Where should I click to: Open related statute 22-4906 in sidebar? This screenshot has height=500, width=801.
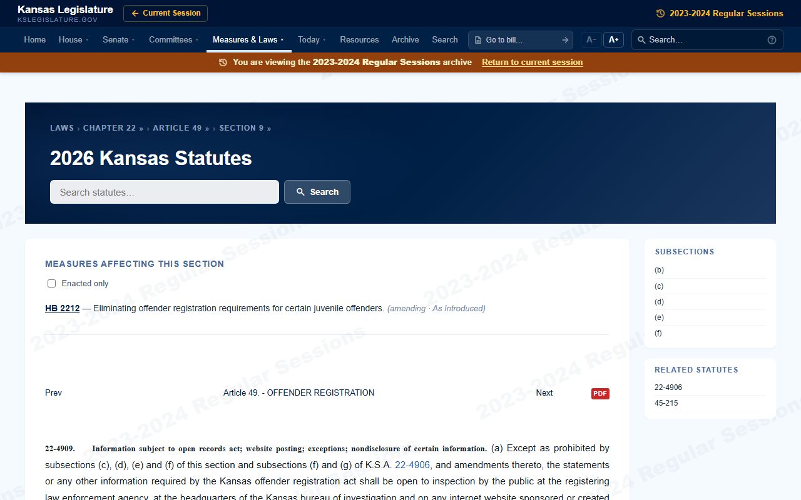[x=668, y=387]
